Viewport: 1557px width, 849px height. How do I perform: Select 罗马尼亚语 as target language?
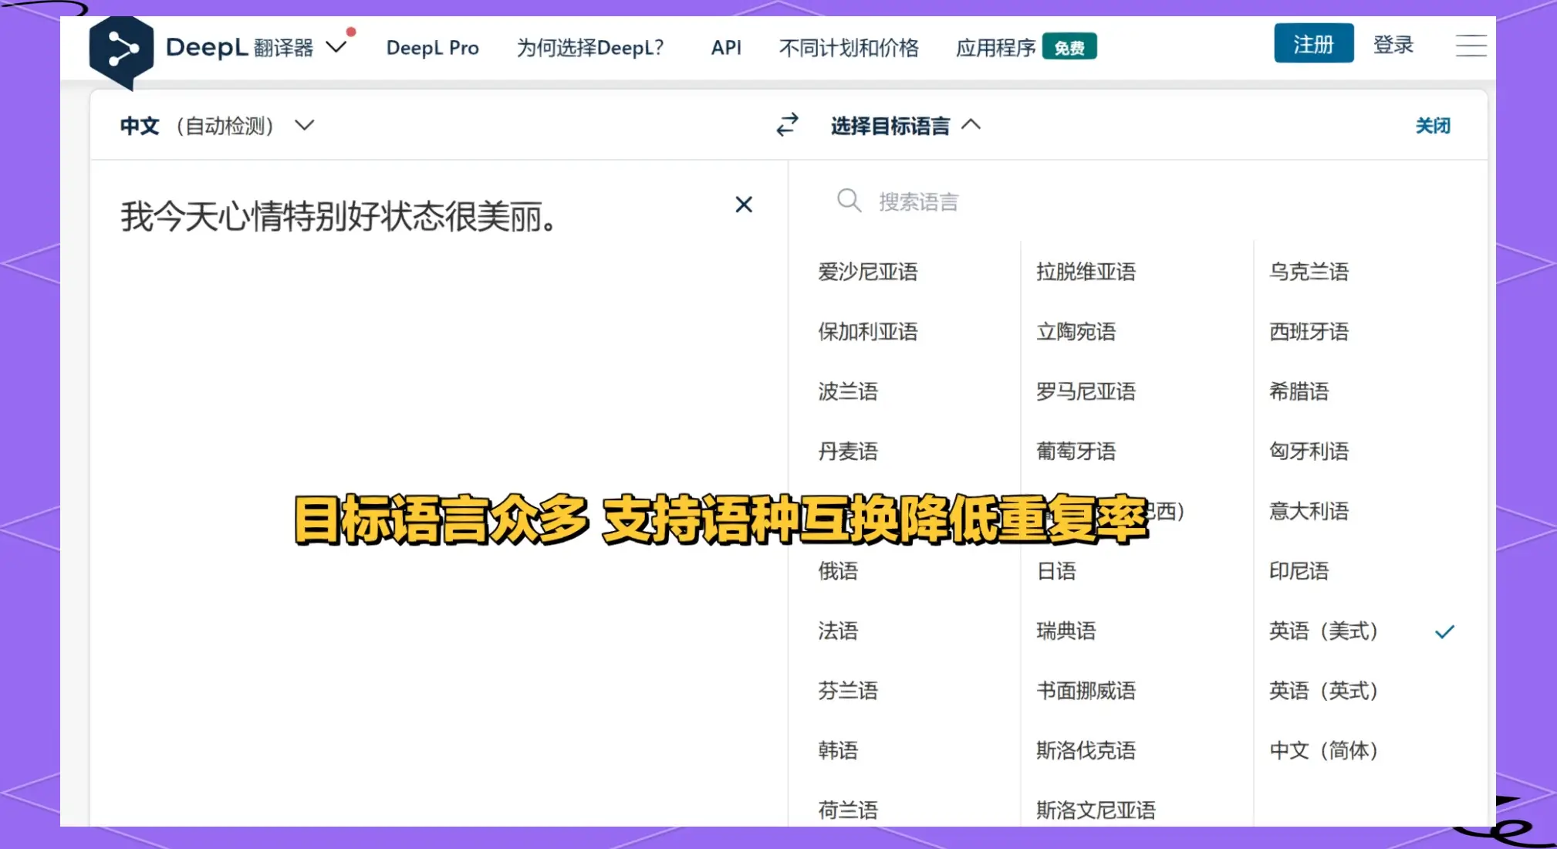click(x=1086, y=391)
